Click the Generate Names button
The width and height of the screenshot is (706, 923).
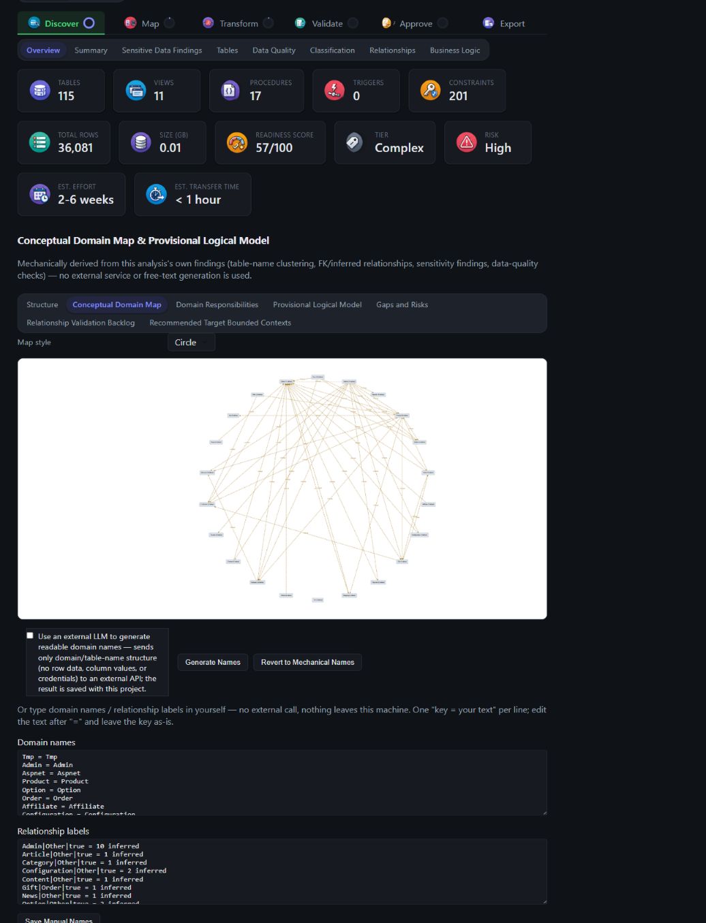pyautogui.click(x=213, y=662)
